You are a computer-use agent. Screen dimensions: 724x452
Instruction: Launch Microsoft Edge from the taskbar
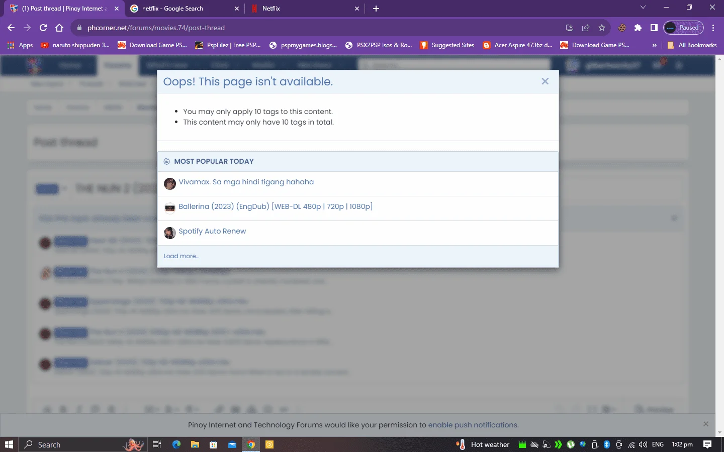(176, 444)
